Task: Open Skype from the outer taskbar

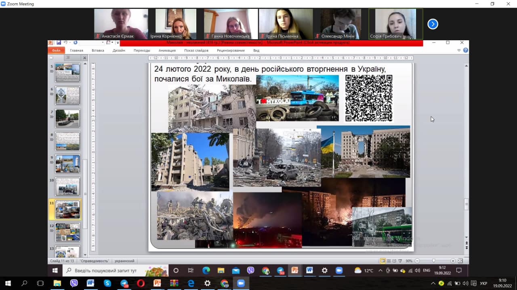Action: click(x=107, y=283)
